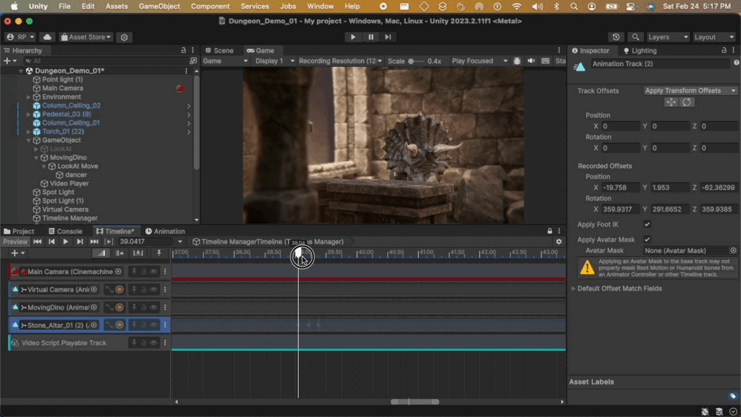Open the Track Offsets dropdown
The image size is (741, 417).
tap(690, 91)
